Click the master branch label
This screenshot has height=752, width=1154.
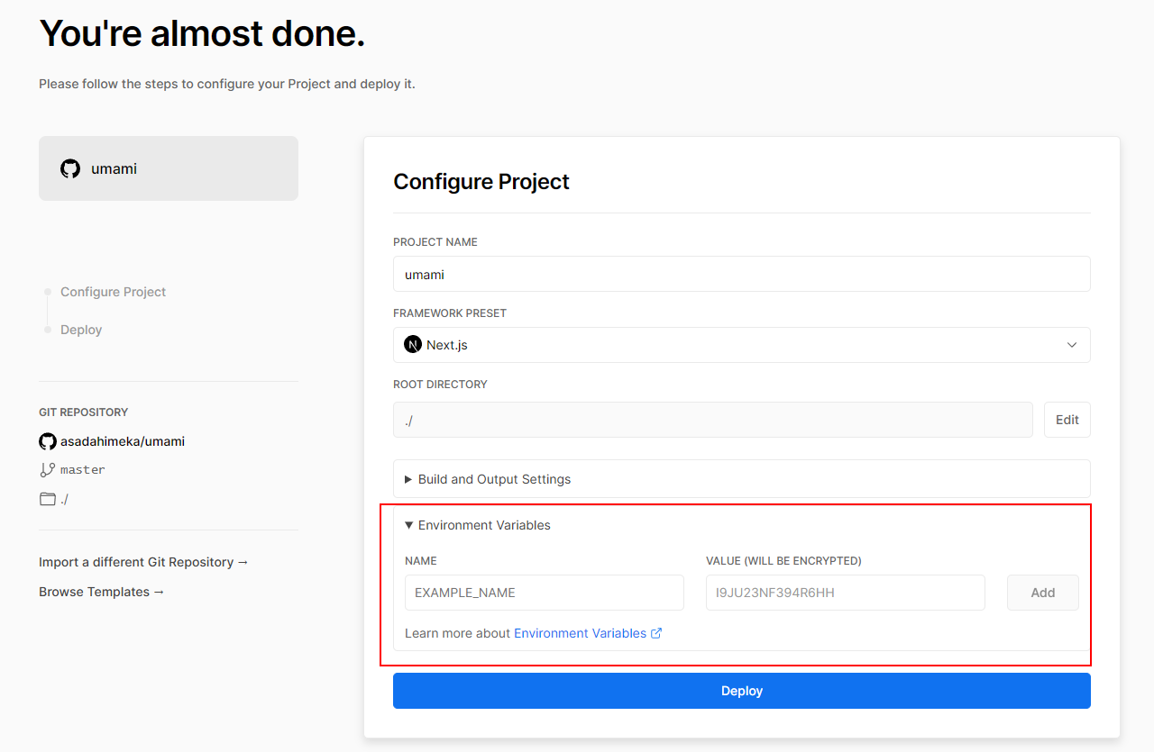pyautogui.click(x=83, y=469)
